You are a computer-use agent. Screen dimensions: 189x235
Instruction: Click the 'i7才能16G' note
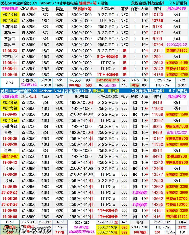[29, 85]
